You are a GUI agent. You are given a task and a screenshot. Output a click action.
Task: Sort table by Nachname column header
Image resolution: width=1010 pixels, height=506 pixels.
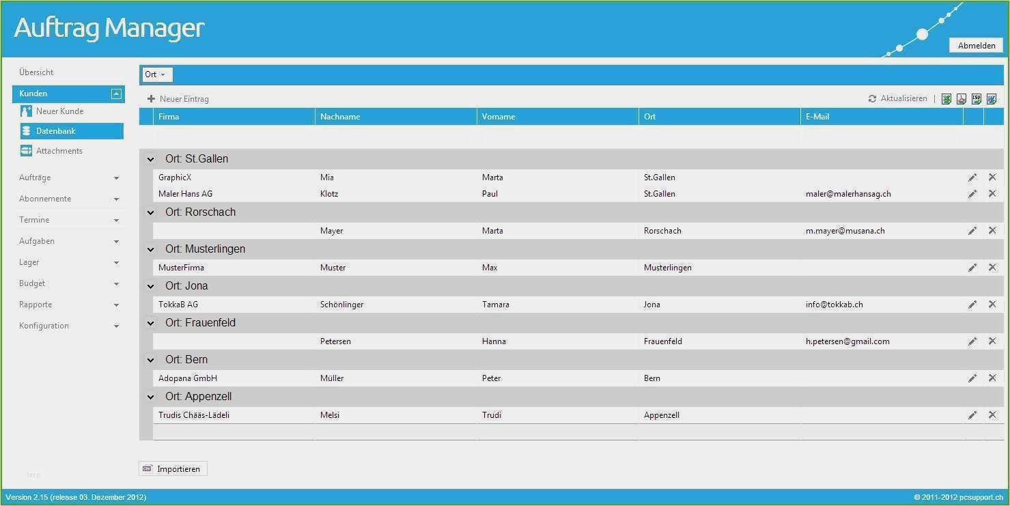pyautogui.click(x=340, y=117)
